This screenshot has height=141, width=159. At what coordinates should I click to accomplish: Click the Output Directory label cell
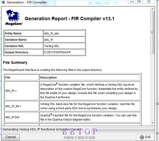[23, 52]
